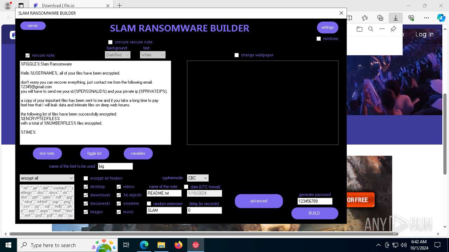Toggle console ransom note checkbox
Viewport: 449px width, 252px height.
pos(110,42)
